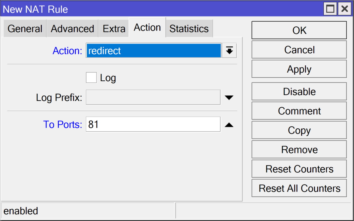The width and height of the screenshot is (354, 221).
Task: Apply the NAT rule settings
Action: point(299,69)
